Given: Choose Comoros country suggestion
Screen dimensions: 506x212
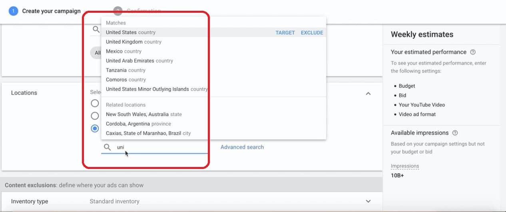Looking at the screenshot, I should point(214,80).
